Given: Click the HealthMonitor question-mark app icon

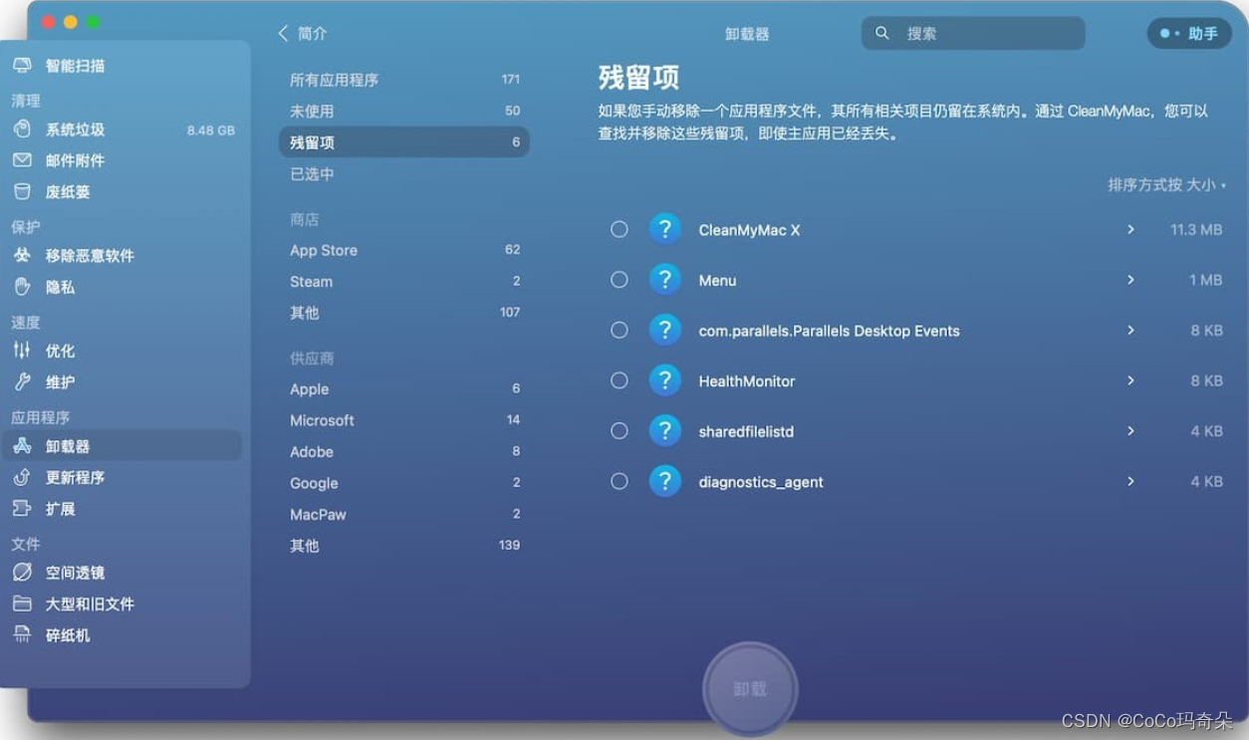Looking at the screenshot, I should [x=665, y=380].
